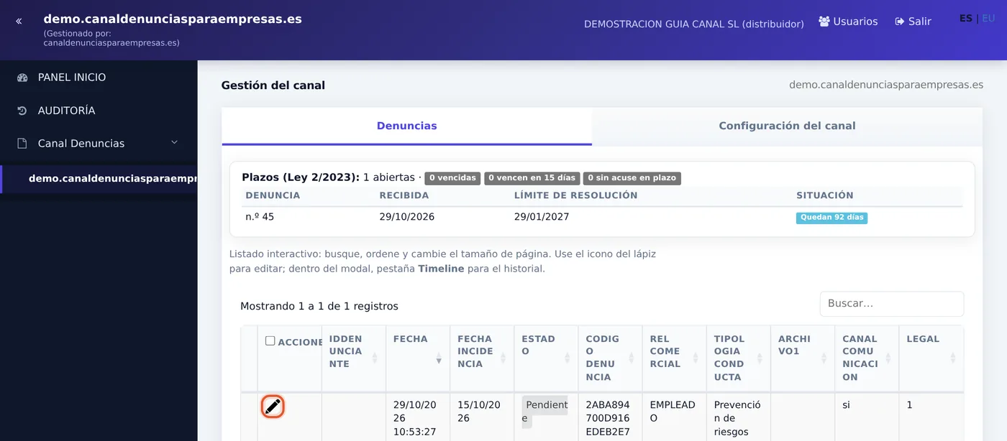Click the '0 vencidas' badge

click(x=452, y=178)
